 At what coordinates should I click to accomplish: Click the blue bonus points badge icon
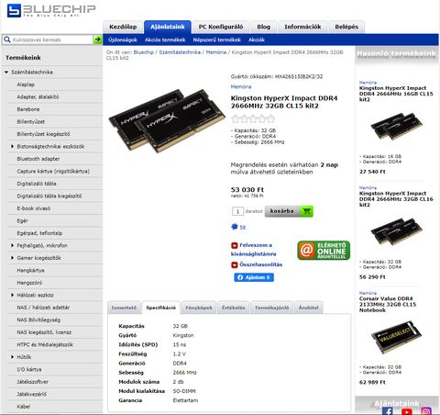235,227
